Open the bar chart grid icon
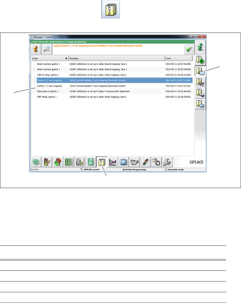 coord(80,162)
